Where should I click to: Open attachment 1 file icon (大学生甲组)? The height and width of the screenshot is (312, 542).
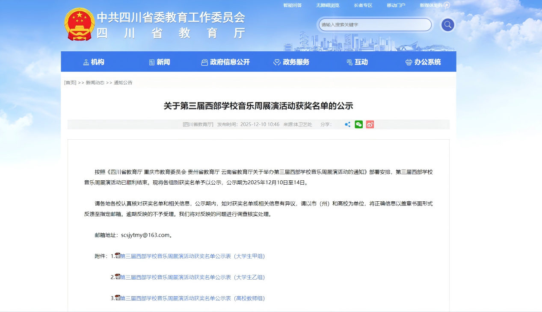[x=118, y=256]
